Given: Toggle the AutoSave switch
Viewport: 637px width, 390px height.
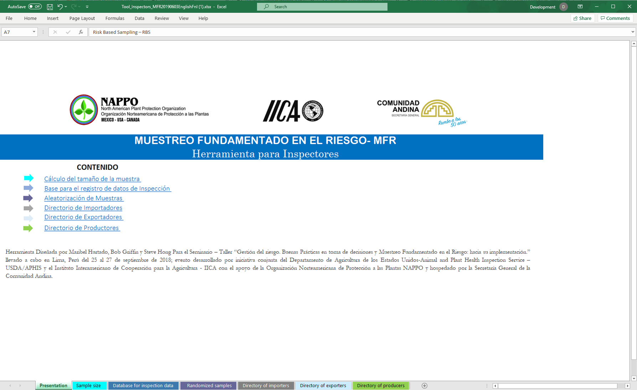Looking at the screenshot, I should tap(35, 7).
